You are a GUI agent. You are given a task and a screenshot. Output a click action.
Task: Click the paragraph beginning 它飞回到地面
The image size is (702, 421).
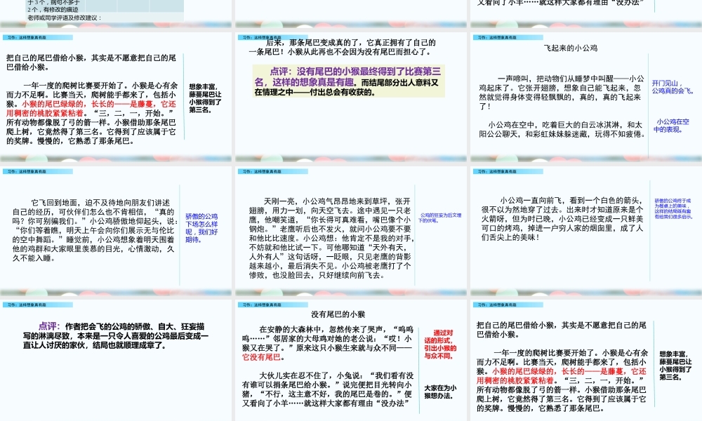(x=95, y=230)
